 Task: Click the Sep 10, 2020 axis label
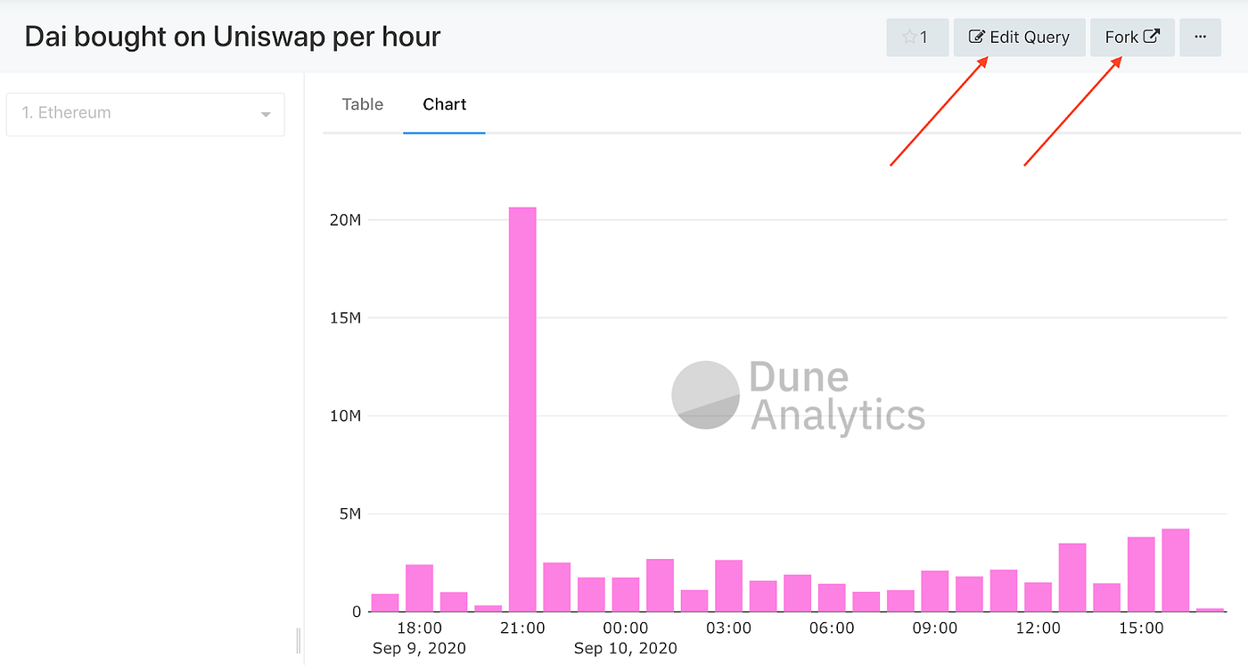[625, 648]
